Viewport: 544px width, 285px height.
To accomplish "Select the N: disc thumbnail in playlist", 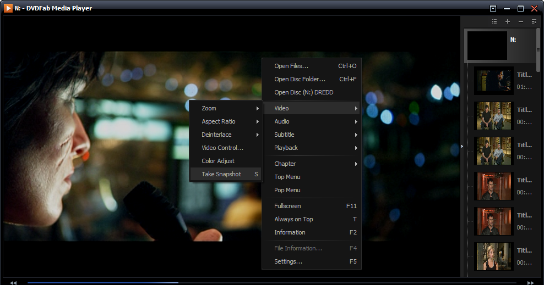I will coord(487,46).
